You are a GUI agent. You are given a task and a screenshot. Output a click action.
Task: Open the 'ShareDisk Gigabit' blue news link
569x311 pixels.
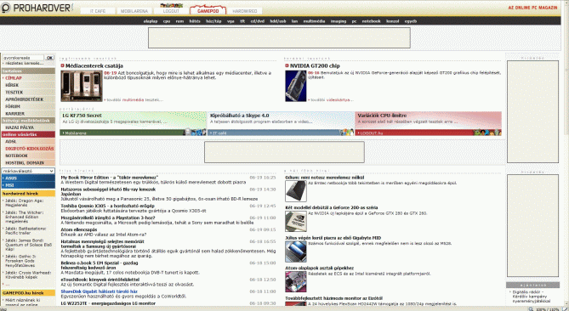[99, 291]
